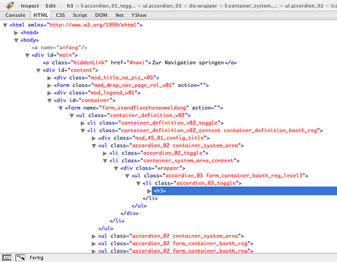The height and width of the screenshot is (262, 337).
Task: Expand li accordion_02_toggle node
Action: 104,154
